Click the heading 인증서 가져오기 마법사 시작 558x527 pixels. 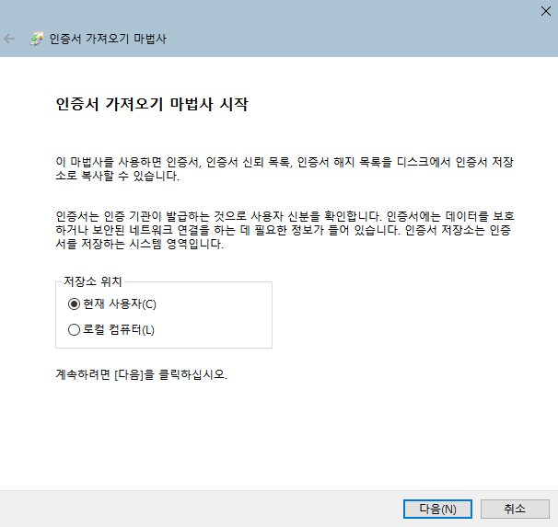pos(152,104)
